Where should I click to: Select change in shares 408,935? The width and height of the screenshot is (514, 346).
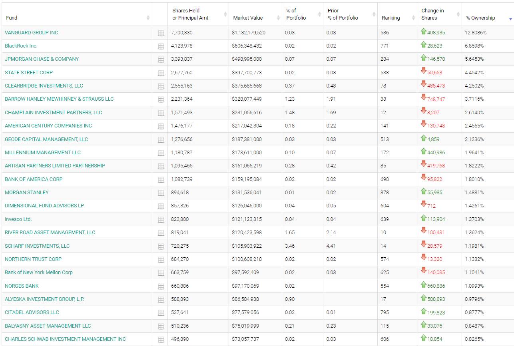click(436, 33)
